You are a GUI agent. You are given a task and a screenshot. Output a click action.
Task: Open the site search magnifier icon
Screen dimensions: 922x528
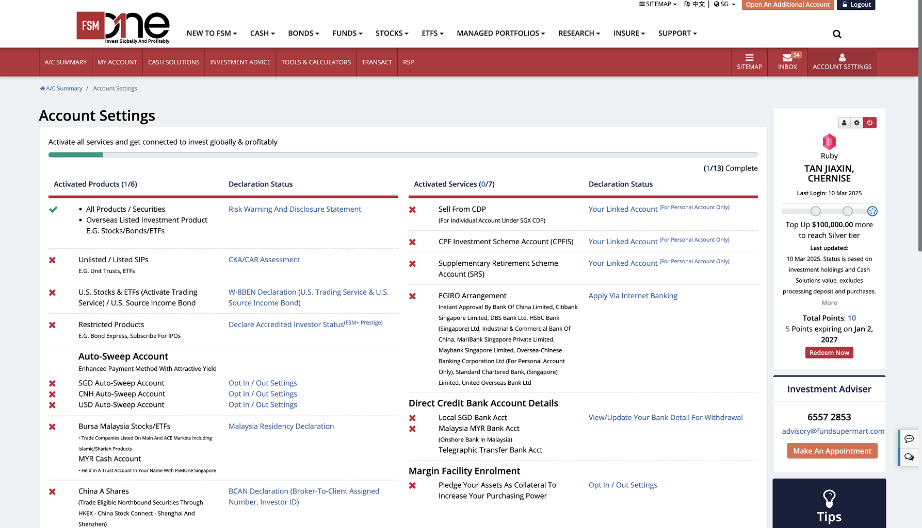pyautogui.click(x=837, y=34)
